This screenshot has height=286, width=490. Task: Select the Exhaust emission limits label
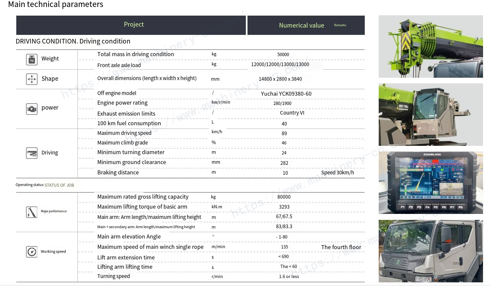tap(126, 114)
